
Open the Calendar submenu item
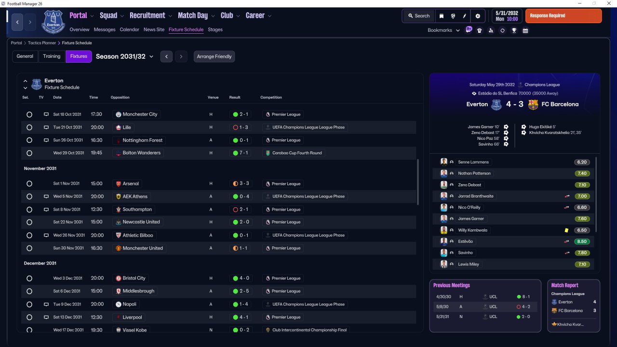pyautogui.click(x=130, y=29)
